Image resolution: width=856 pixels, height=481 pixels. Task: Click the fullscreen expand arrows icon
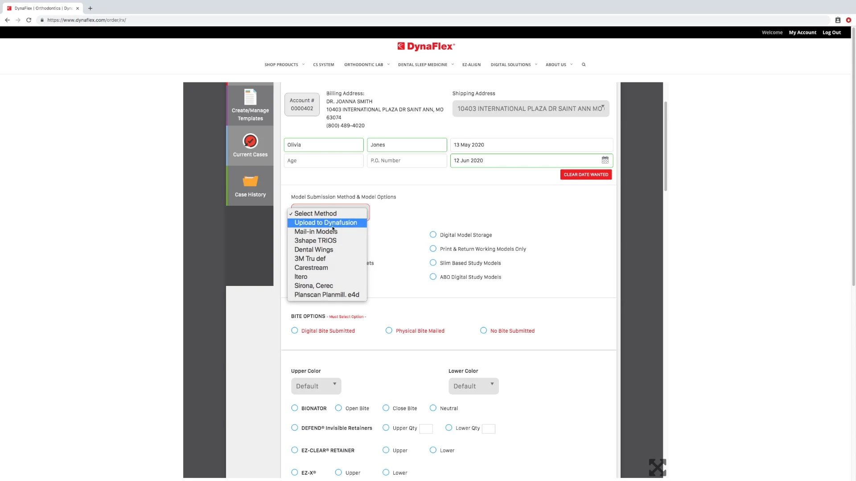pyautogui.click(x=657, y=468)
